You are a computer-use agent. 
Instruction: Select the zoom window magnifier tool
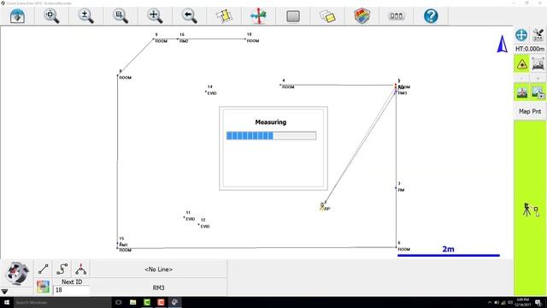click(x=121, y=16)
